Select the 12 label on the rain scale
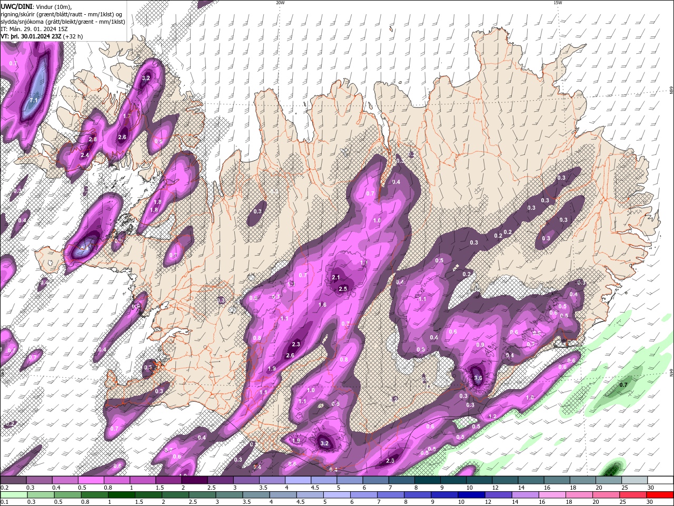674x506 pixels. 490,502
